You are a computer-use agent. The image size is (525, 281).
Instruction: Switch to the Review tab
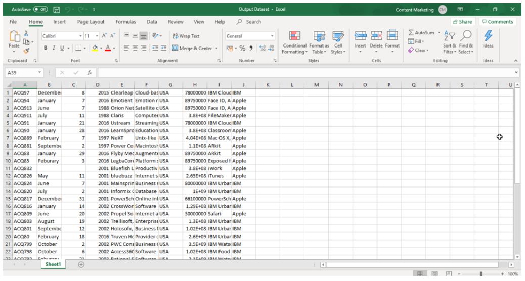[x=176, y=22]
